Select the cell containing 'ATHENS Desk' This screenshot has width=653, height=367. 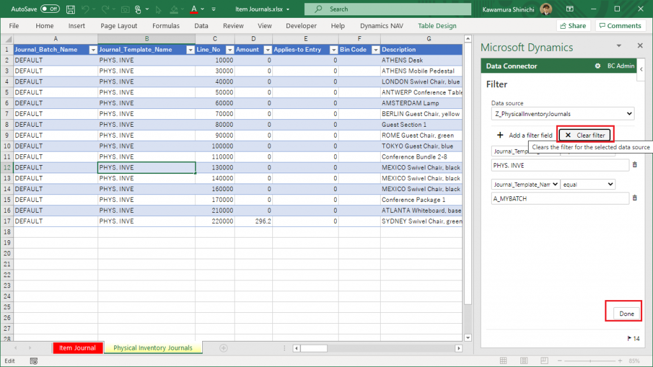click(x=421, y=61)
